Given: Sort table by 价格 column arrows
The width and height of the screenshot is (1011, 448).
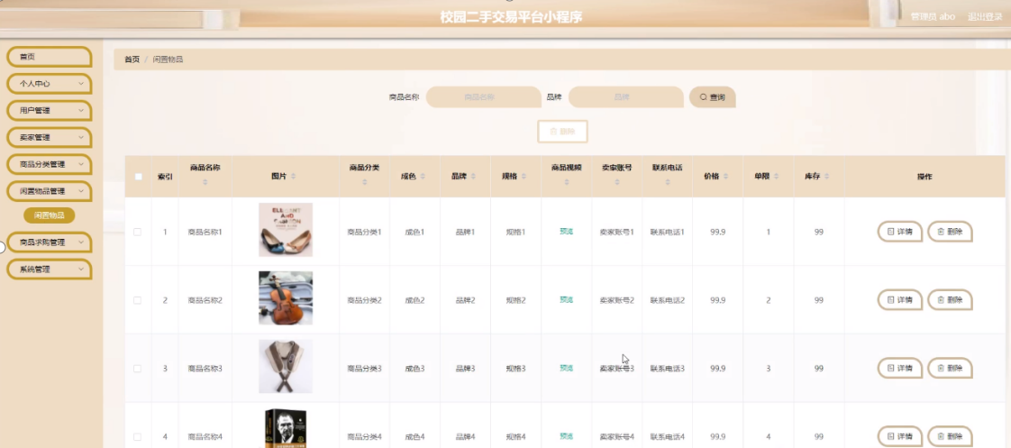Looking at the screenshot, I should click(x=726, y=177).
